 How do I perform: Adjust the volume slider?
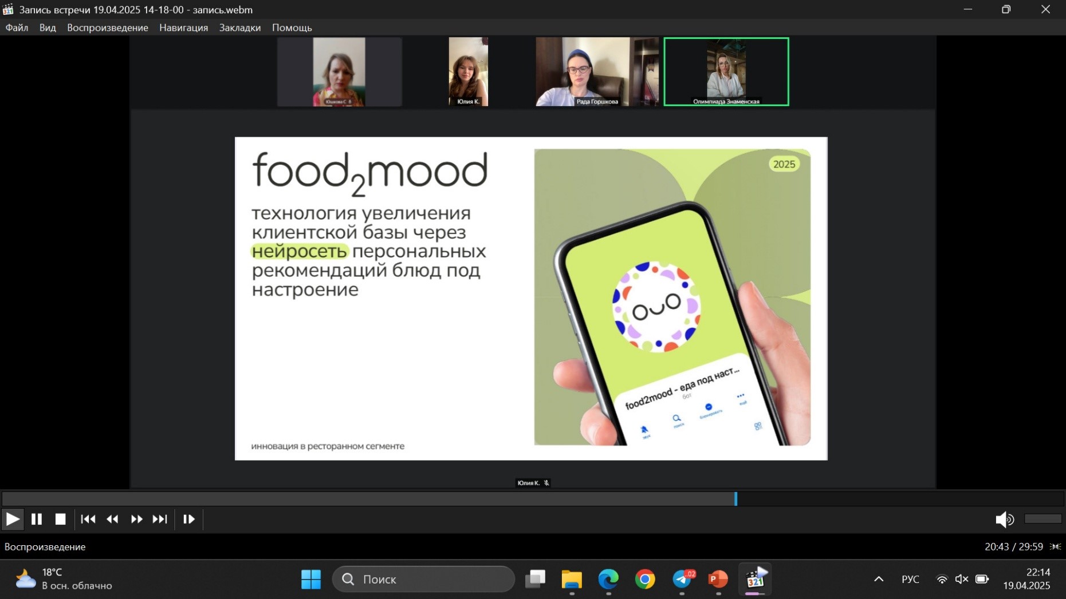[1043, 519]
